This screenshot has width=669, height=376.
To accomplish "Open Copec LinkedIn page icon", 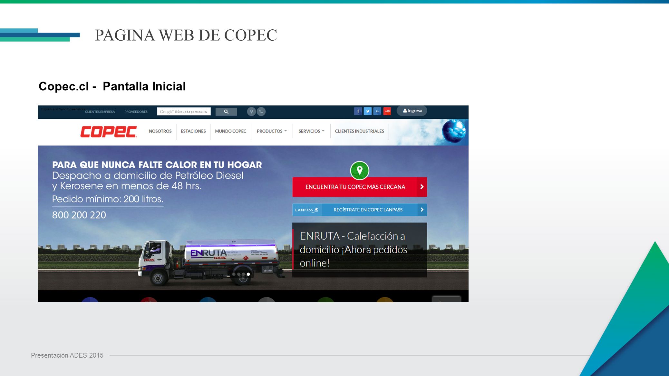I will pos(377,111).
